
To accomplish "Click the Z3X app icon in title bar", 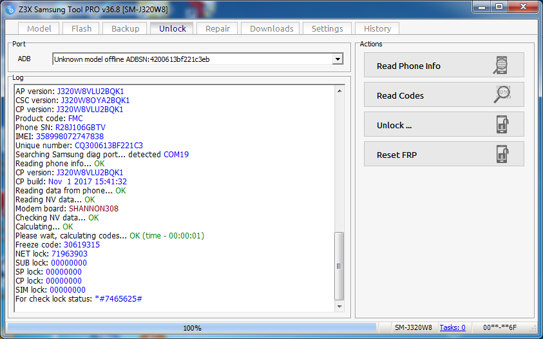I will (x=11, y=10).
